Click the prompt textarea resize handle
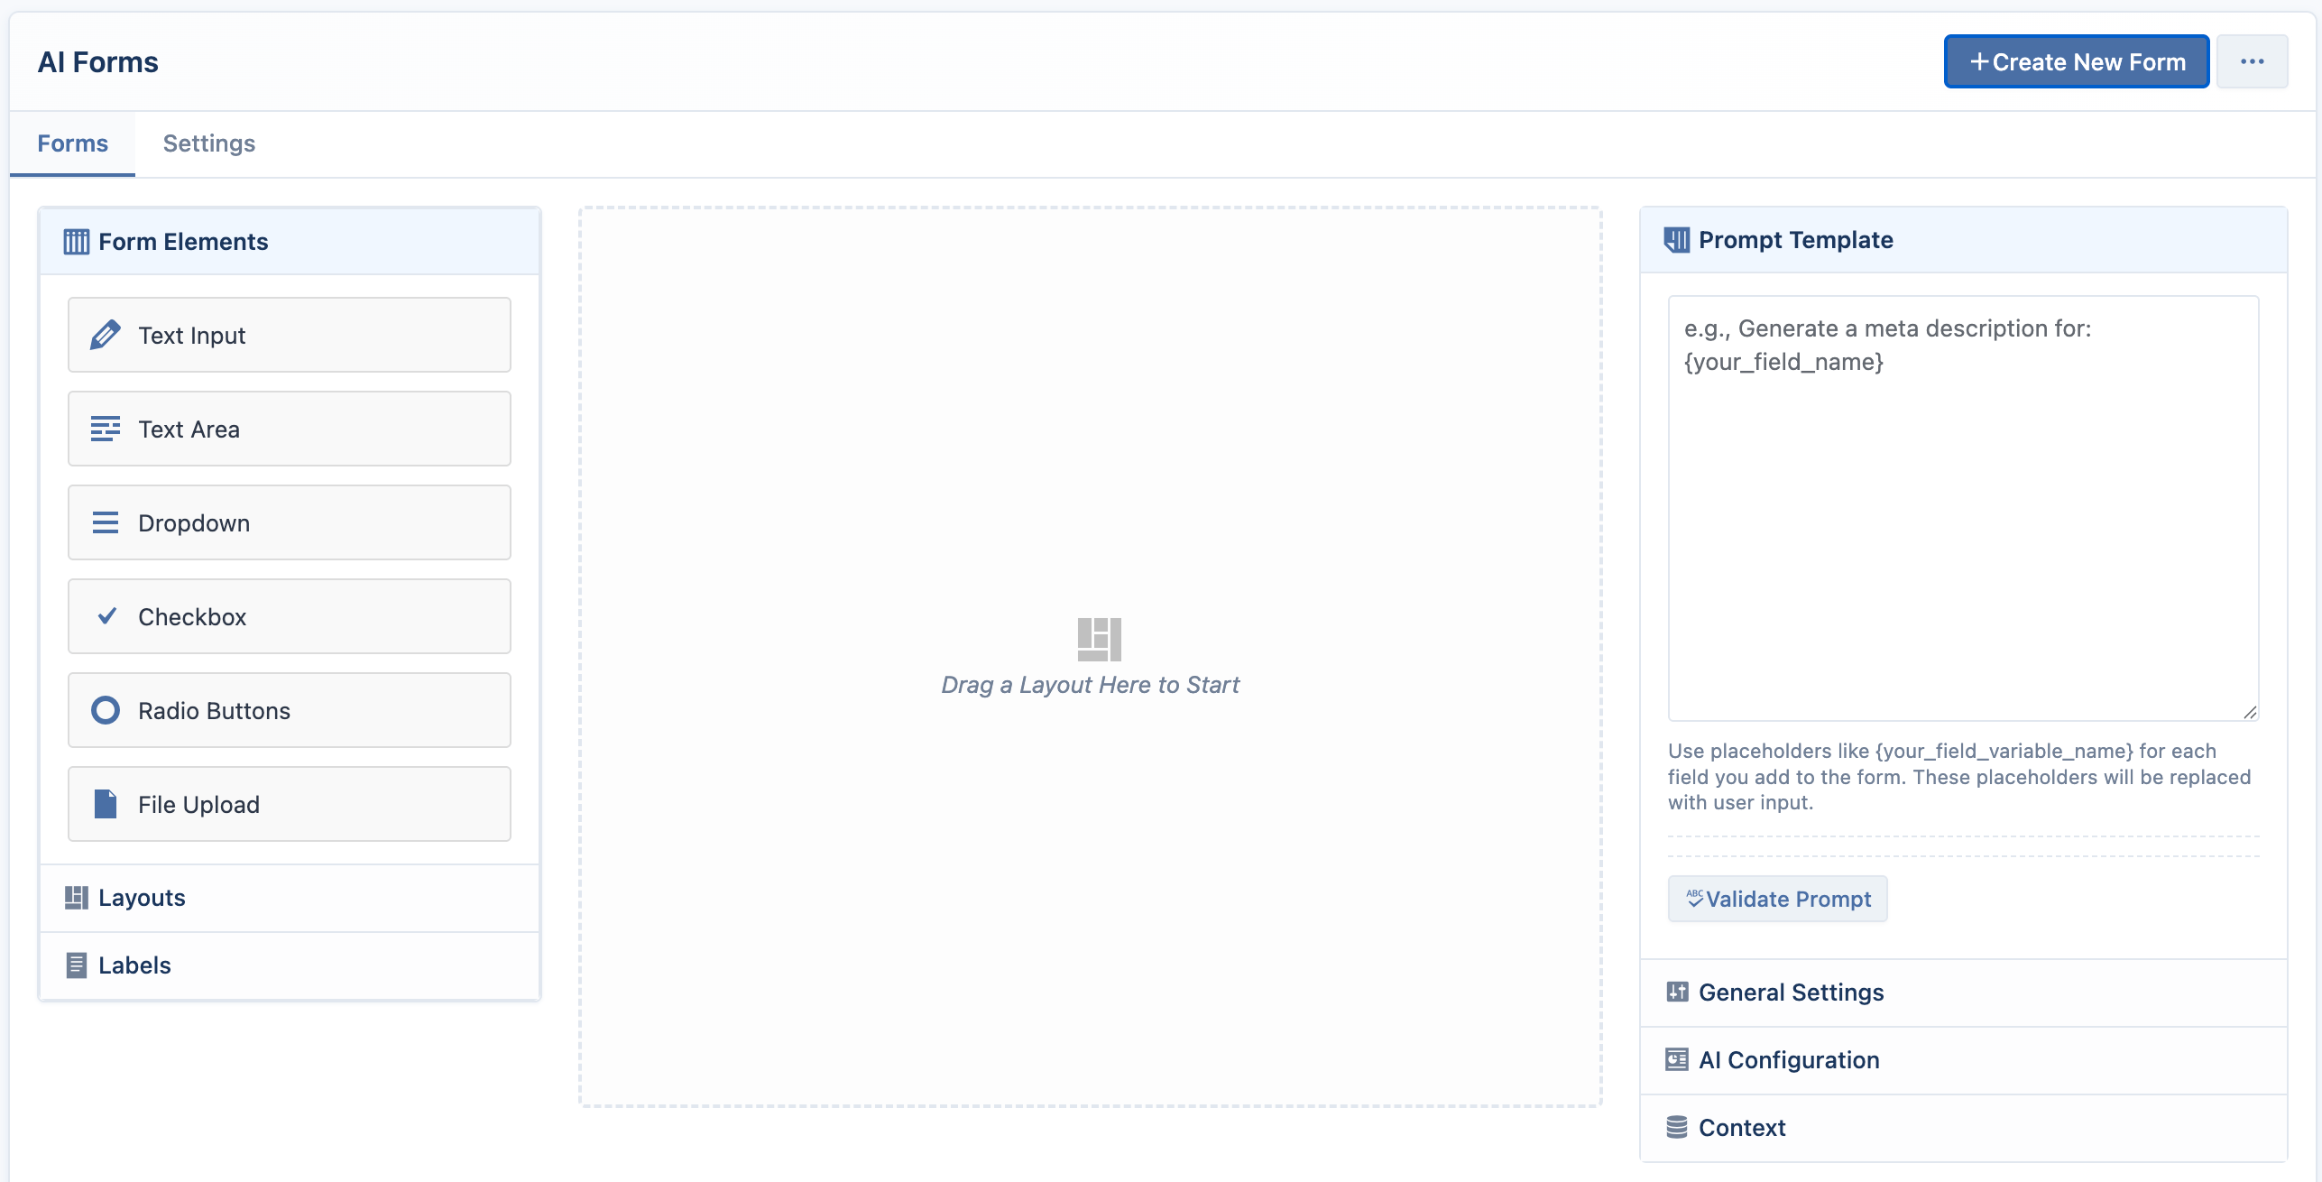The width and height of the screenshot is (2322, 1182). click(x=2250, y=712)
